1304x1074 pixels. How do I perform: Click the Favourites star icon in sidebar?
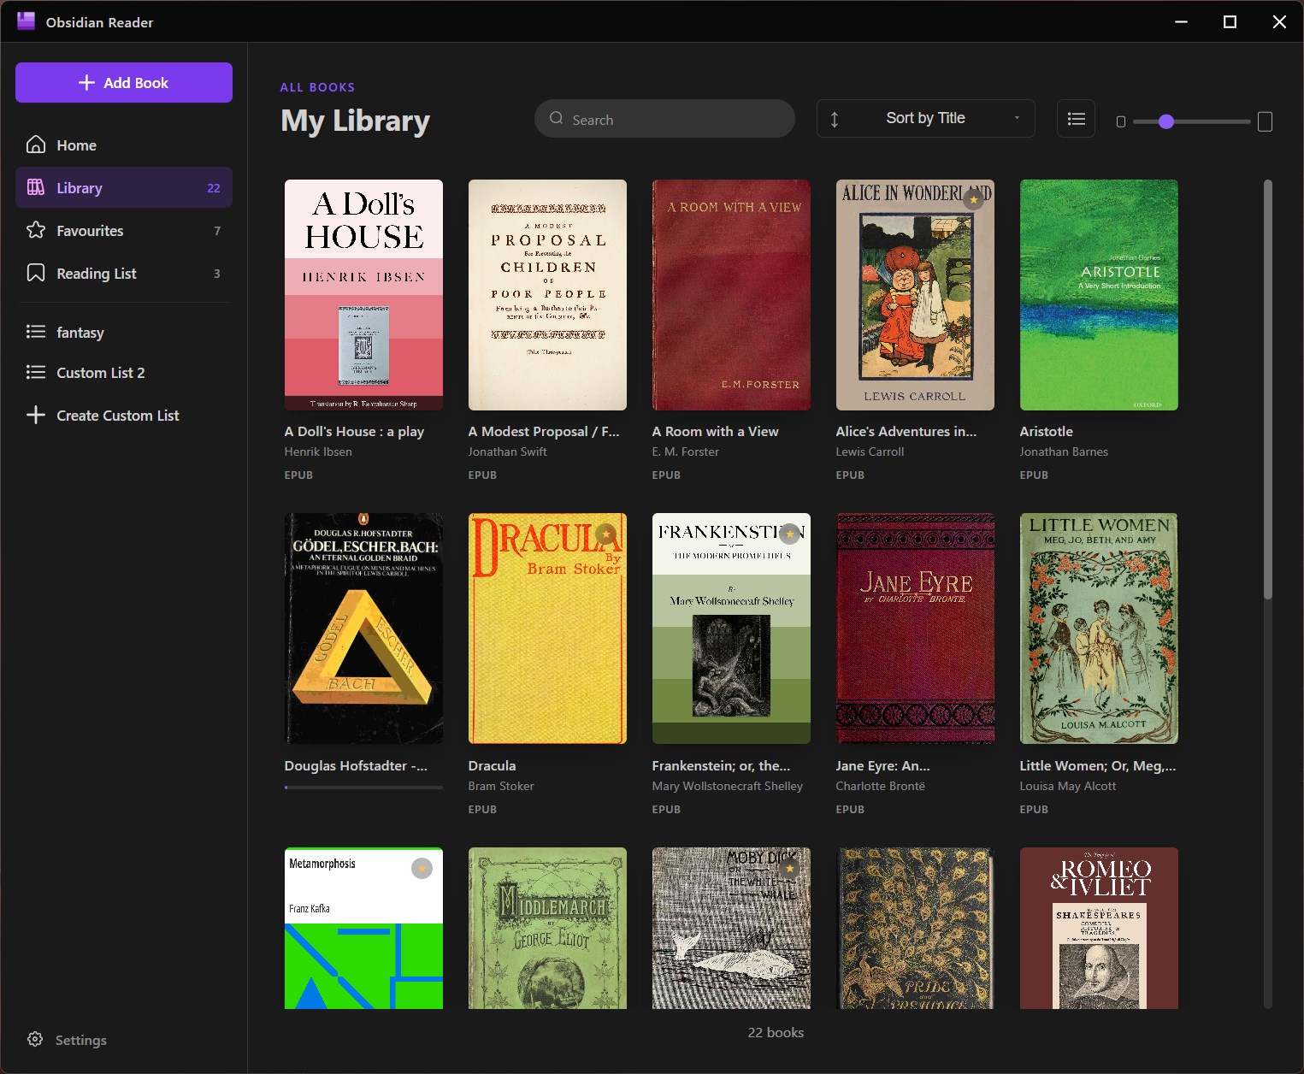pyautogui.click(x=36, y=230)
